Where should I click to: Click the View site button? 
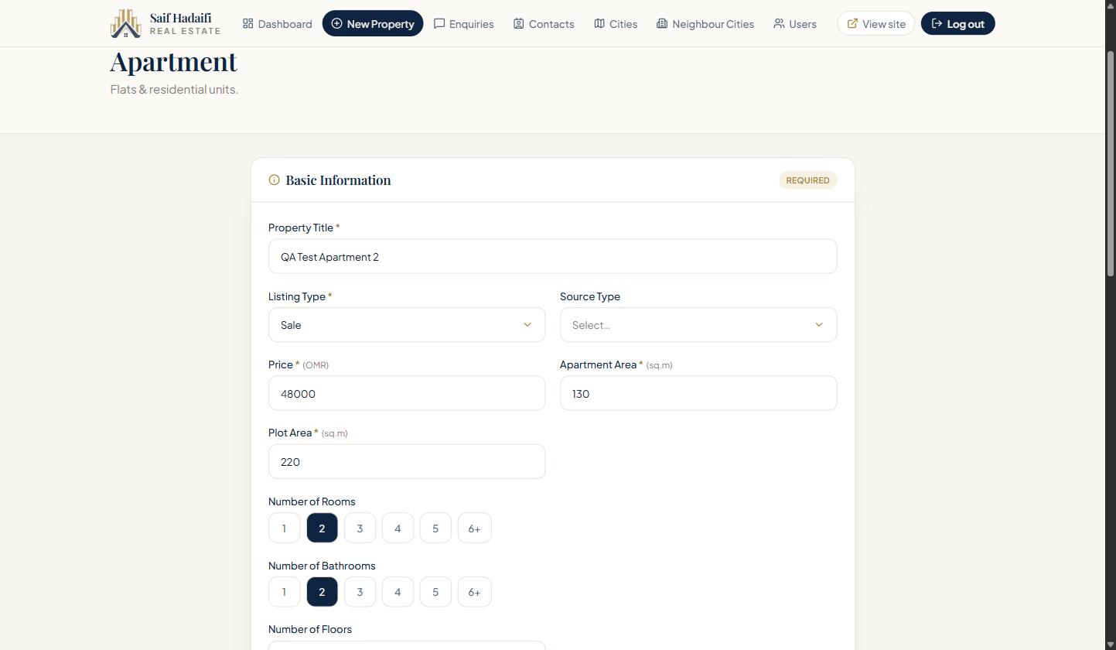(x=876, y=24)
